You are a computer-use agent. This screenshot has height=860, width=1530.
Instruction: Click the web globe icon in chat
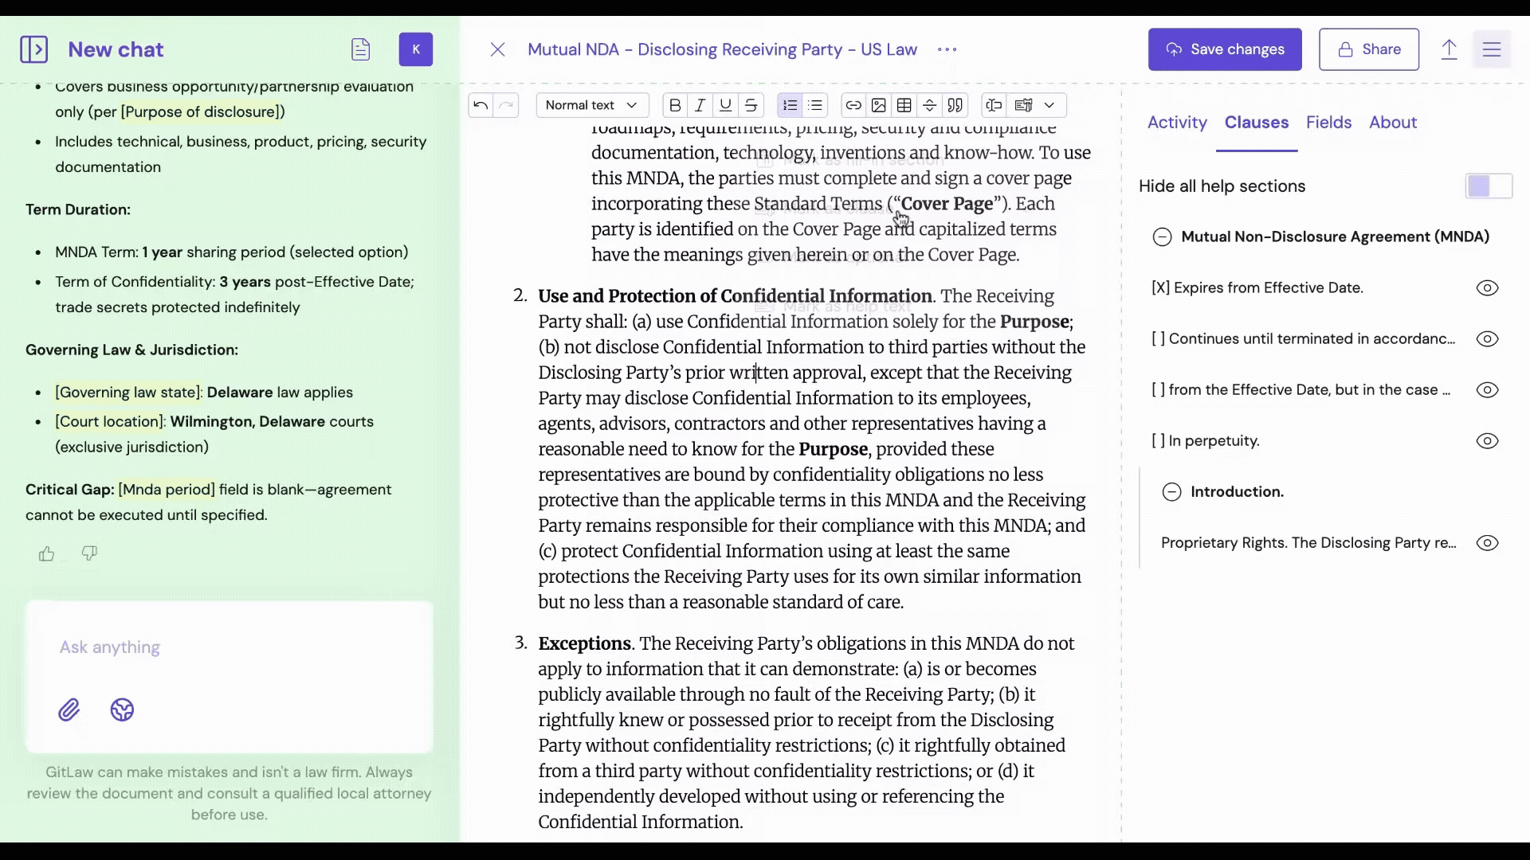coord(122,709)
